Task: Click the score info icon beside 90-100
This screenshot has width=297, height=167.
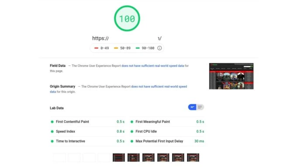Action: click(159, 48)
